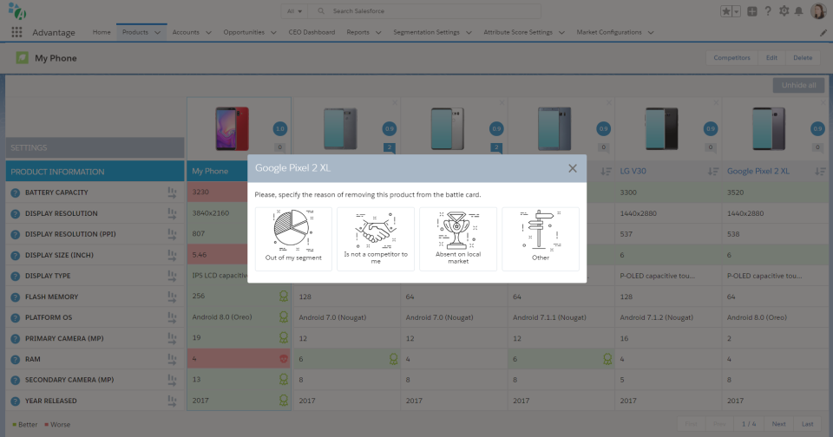Open the notifications bell
The image size is (833, 437).
point(798,11)
